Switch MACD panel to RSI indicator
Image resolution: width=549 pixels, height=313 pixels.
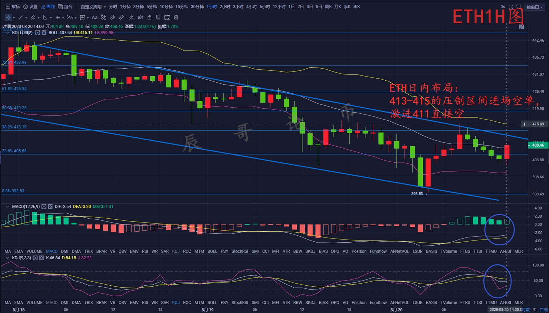145,251
